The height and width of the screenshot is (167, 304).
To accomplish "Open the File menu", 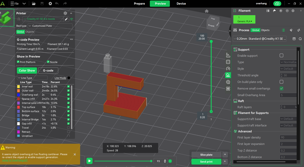I will coord(14,3).
